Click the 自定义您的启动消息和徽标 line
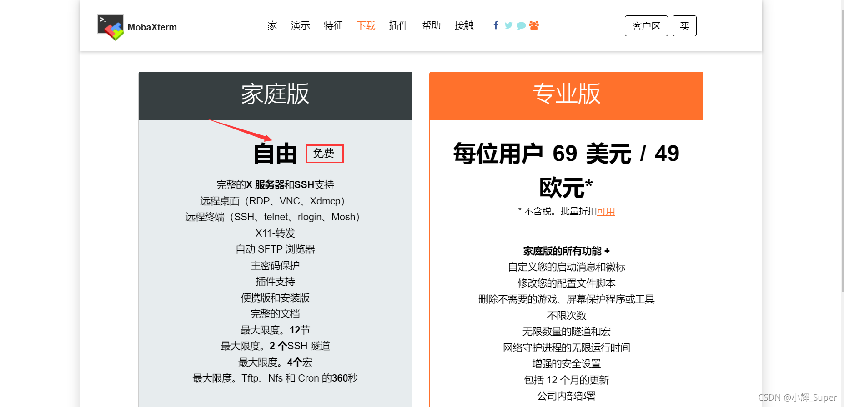 click(x=567, y=267)
